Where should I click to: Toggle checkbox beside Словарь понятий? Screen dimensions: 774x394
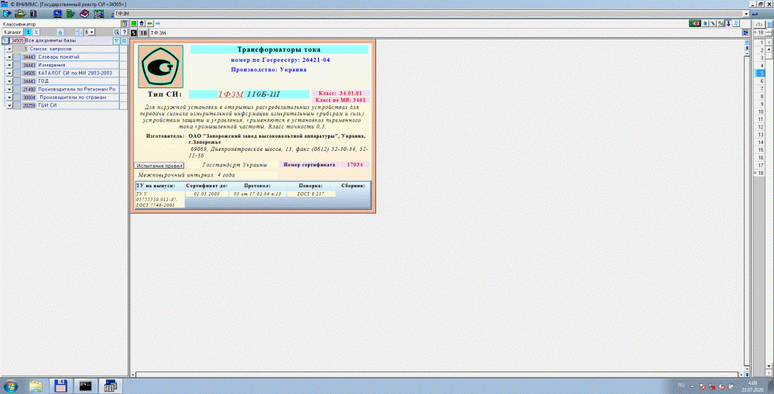point(19,57)
